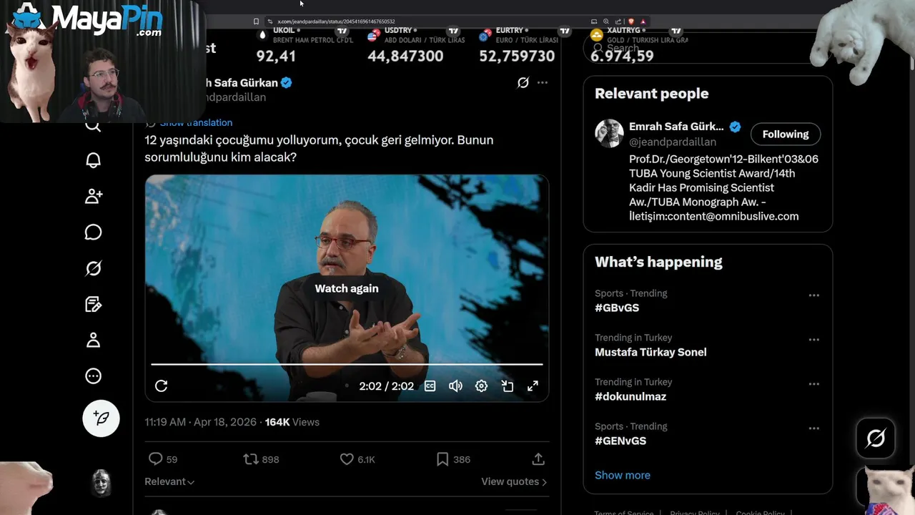The image size is (915, 515).
Task: Click the browser share icon in address bar
Action: pyautogui.click(x=618, y=21)
